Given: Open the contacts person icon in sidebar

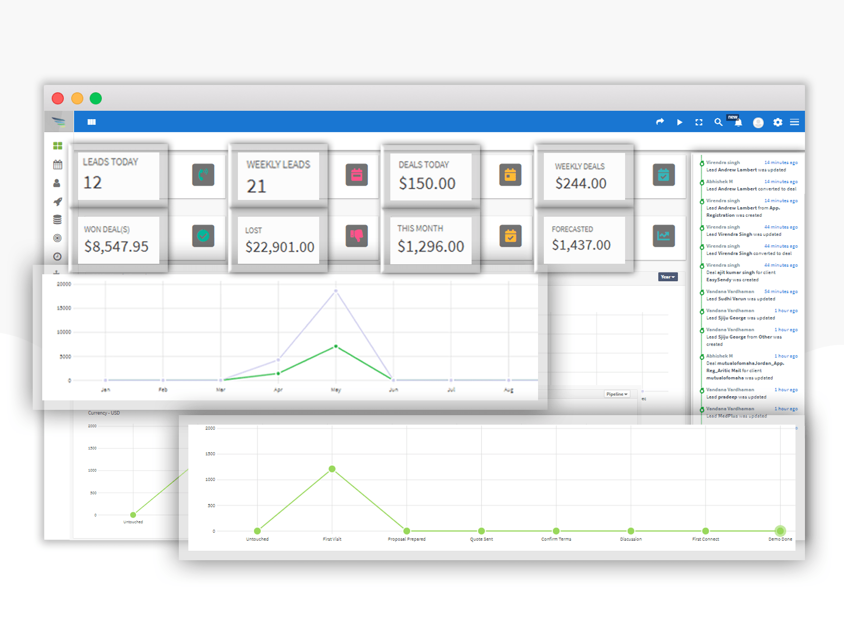Looking at the screenshot, I should click(57, 183).
